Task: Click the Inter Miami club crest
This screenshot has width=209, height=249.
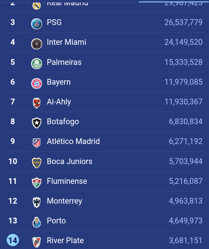Action: pos(37,44)
